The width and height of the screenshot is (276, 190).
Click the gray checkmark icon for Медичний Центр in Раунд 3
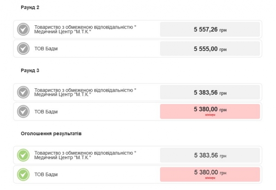(x=23, y=92)
